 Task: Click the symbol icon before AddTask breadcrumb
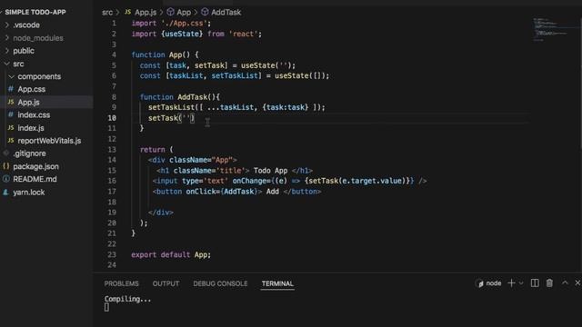click(x=205, y=12)
